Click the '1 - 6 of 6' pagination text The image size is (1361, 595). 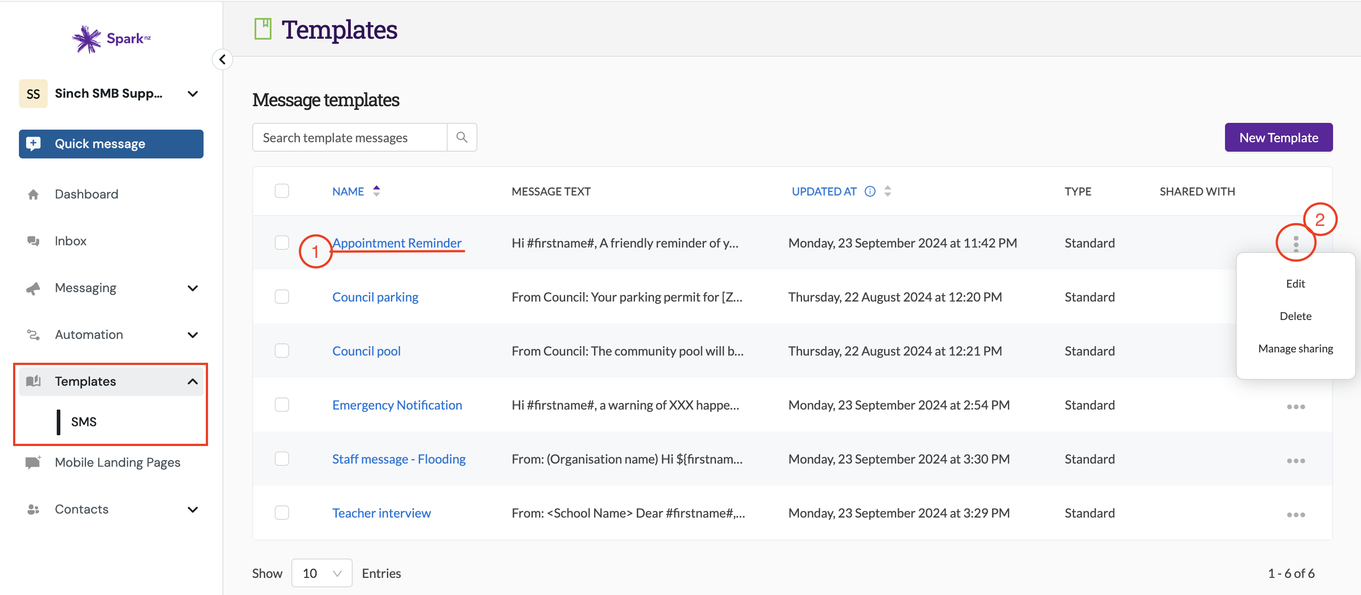coord(1291,573)
